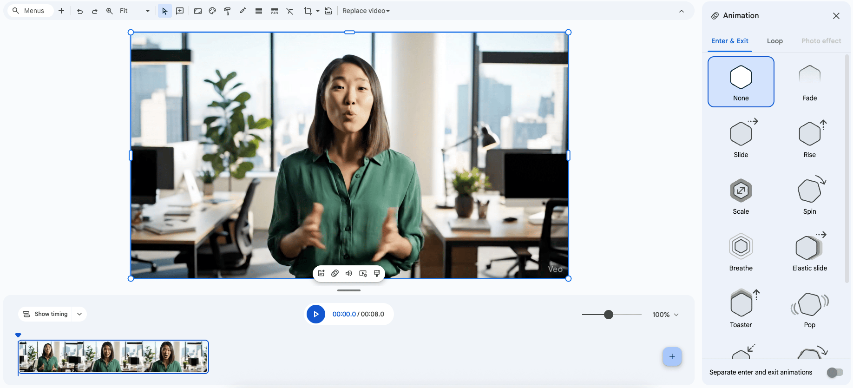Image resolution: width=853 pixels, height=388 pixels.
Task: Apply the Rise animation
Action: [810, 138]
